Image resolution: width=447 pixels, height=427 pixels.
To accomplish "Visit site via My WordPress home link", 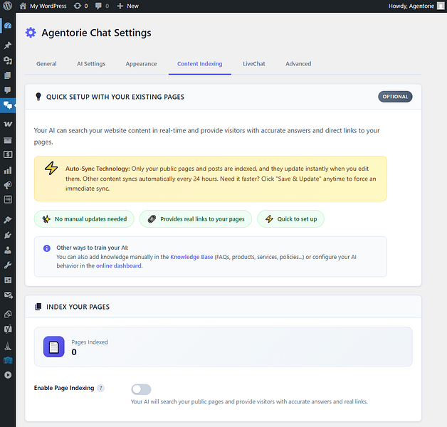I will 43,6.
